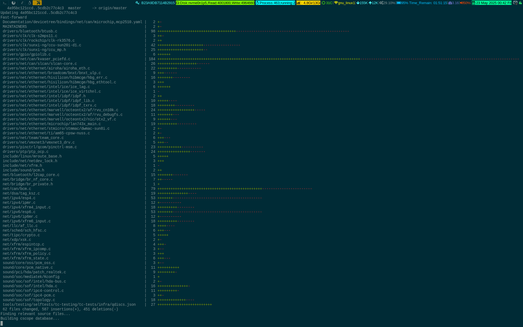523x327 pixels.
Task: Click the 184 change count value
Action: [152, 59]
